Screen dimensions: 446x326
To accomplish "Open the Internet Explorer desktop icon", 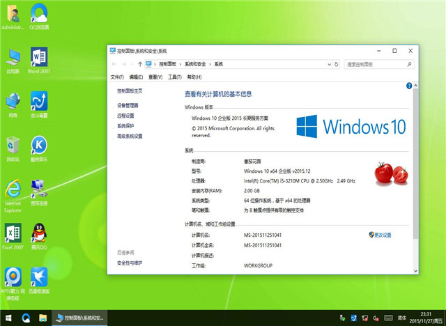I will pos(13,196).
